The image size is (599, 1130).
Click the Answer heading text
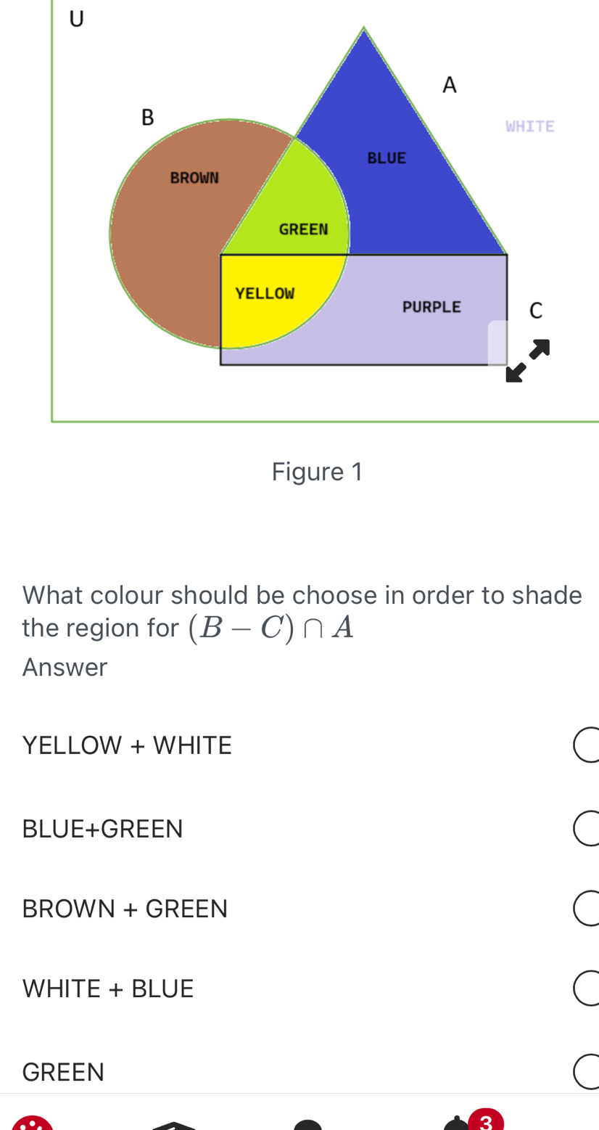pos(65,667)
